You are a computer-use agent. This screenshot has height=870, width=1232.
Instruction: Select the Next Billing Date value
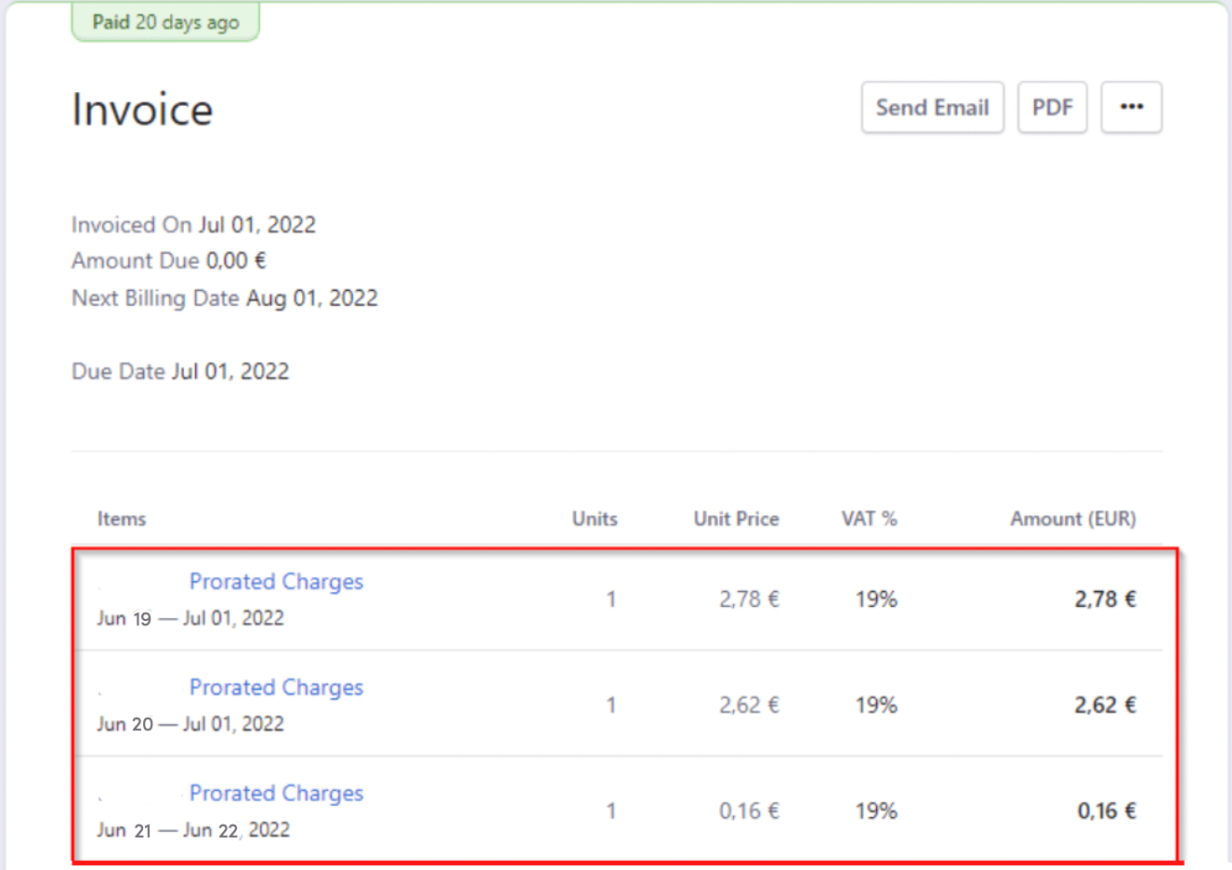[311, 297]
